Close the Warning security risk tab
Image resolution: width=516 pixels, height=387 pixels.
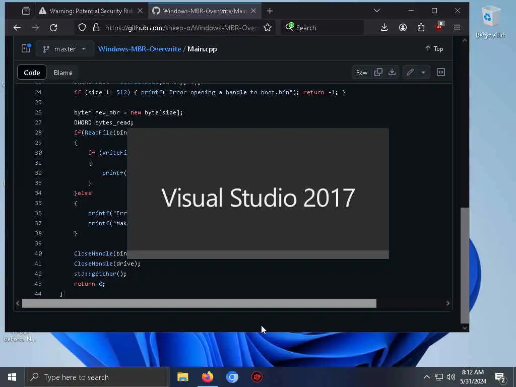point(140,11)
